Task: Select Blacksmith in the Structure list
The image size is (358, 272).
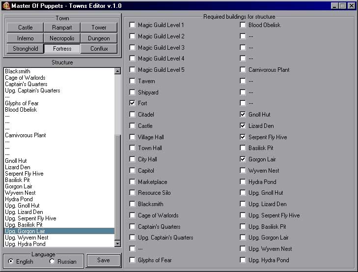Action: [x=59, y=71]
